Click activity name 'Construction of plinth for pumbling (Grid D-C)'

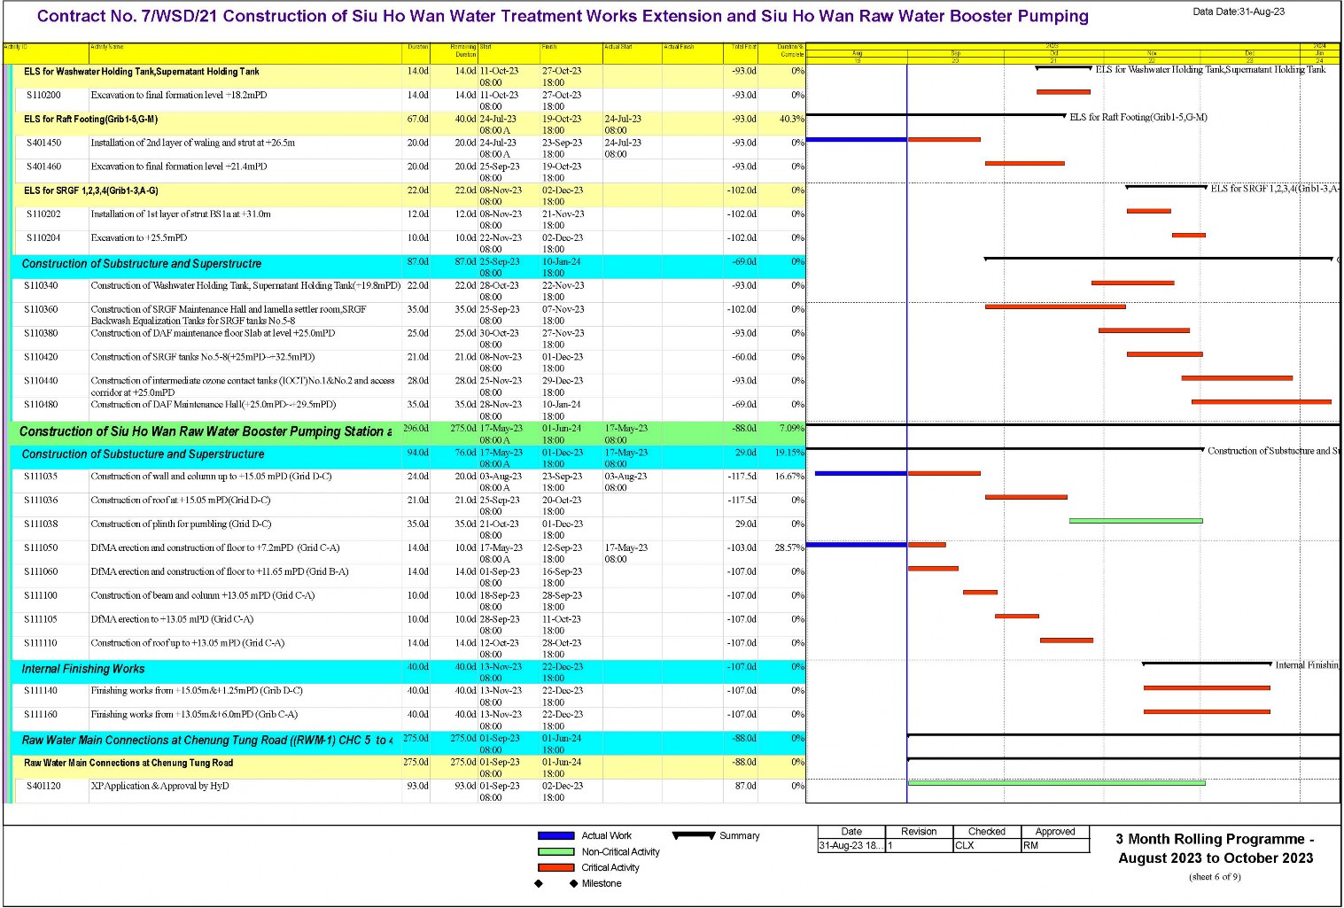[x=181, y=524]
